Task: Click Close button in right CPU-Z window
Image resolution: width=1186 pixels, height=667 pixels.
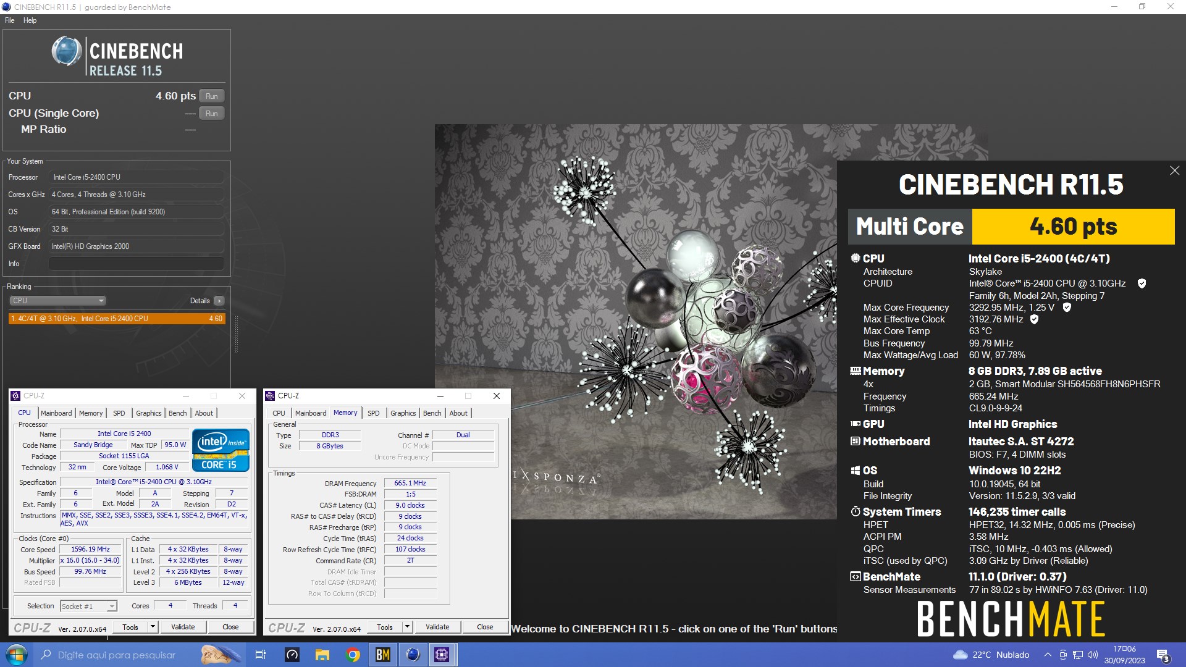Action: coord(485,627)
